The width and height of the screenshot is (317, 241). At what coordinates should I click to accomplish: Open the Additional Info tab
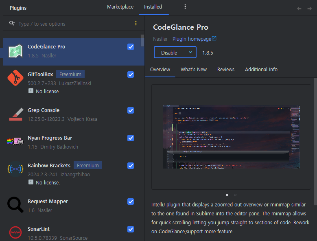[261, 70]
